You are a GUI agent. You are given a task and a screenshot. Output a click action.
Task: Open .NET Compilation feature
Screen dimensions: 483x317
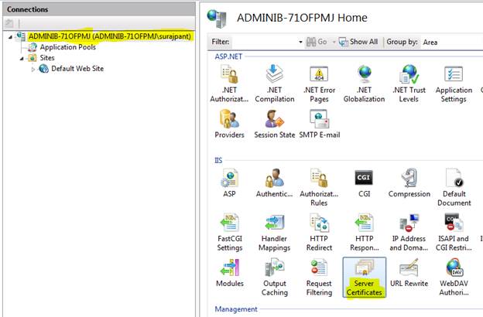click(275, 84)
